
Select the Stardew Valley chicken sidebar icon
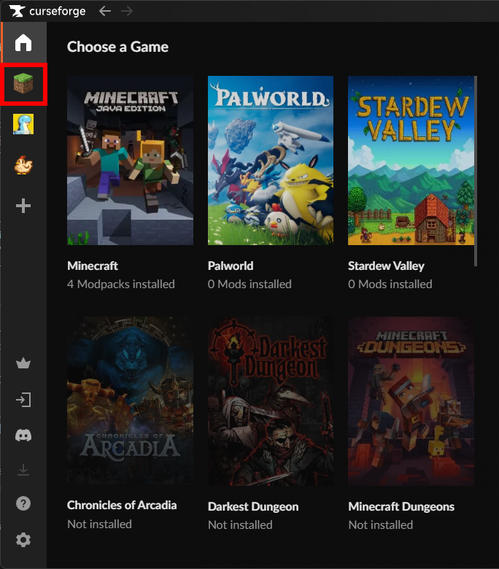click(23, 165)
